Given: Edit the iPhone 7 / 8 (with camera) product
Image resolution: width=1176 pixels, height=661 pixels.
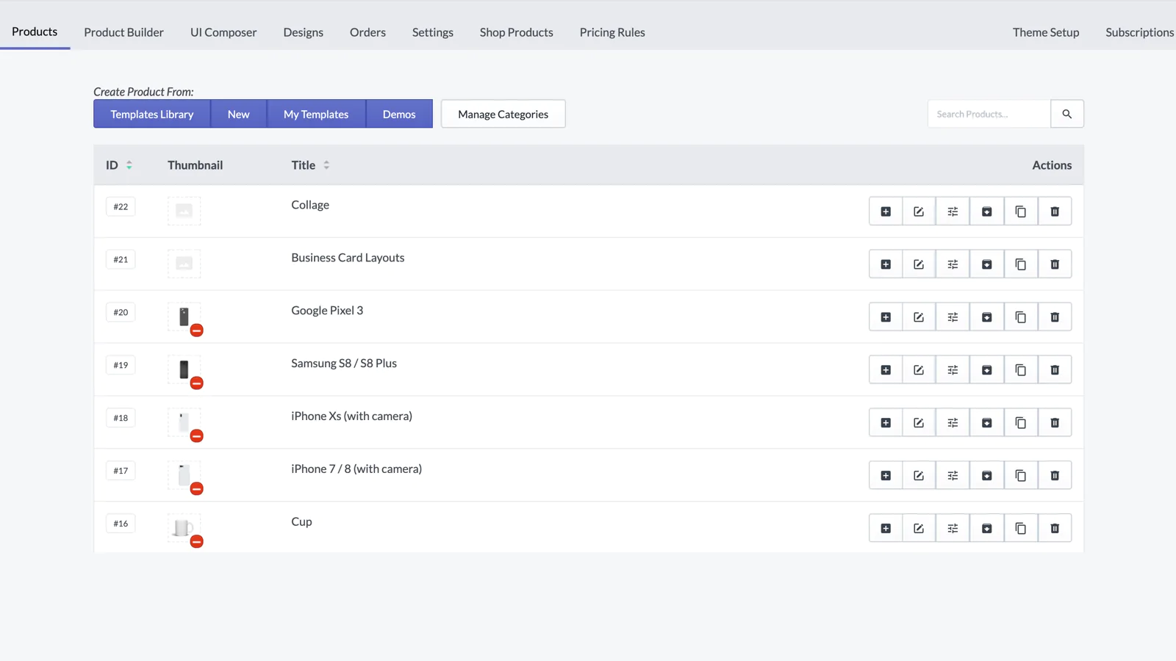Looking at the screenshot, I should pyautogui.click(x=919, y=476).
